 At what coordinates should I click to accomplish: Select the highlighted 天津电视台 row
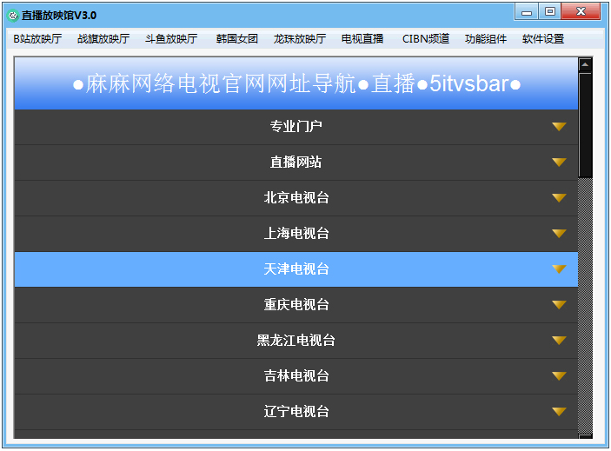(296, 269)
